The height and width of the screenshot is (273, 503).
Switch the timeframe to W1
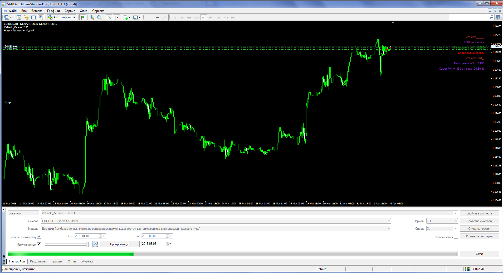pyautogui.click(x=226, y=17)
